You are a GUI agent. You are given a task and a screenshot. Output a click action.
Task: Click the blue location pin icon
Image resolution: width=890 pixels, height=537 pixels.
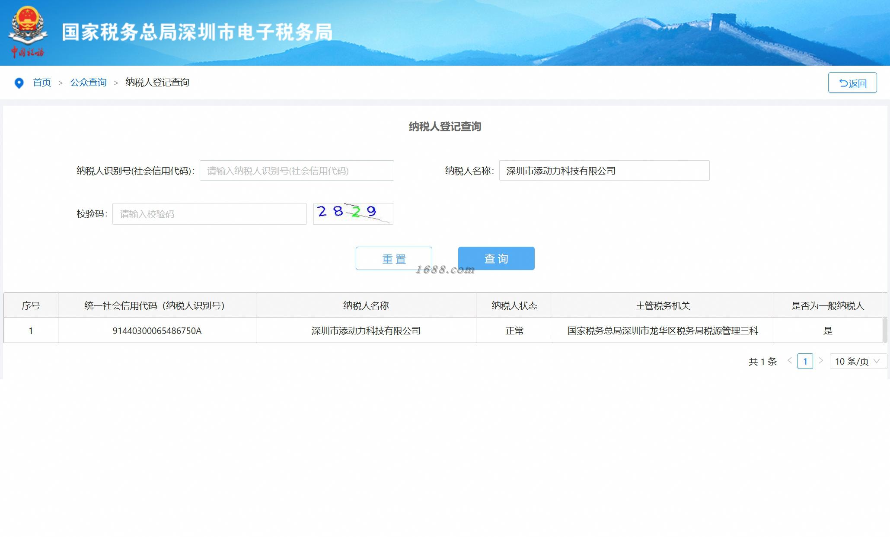[x=19, y=83]
